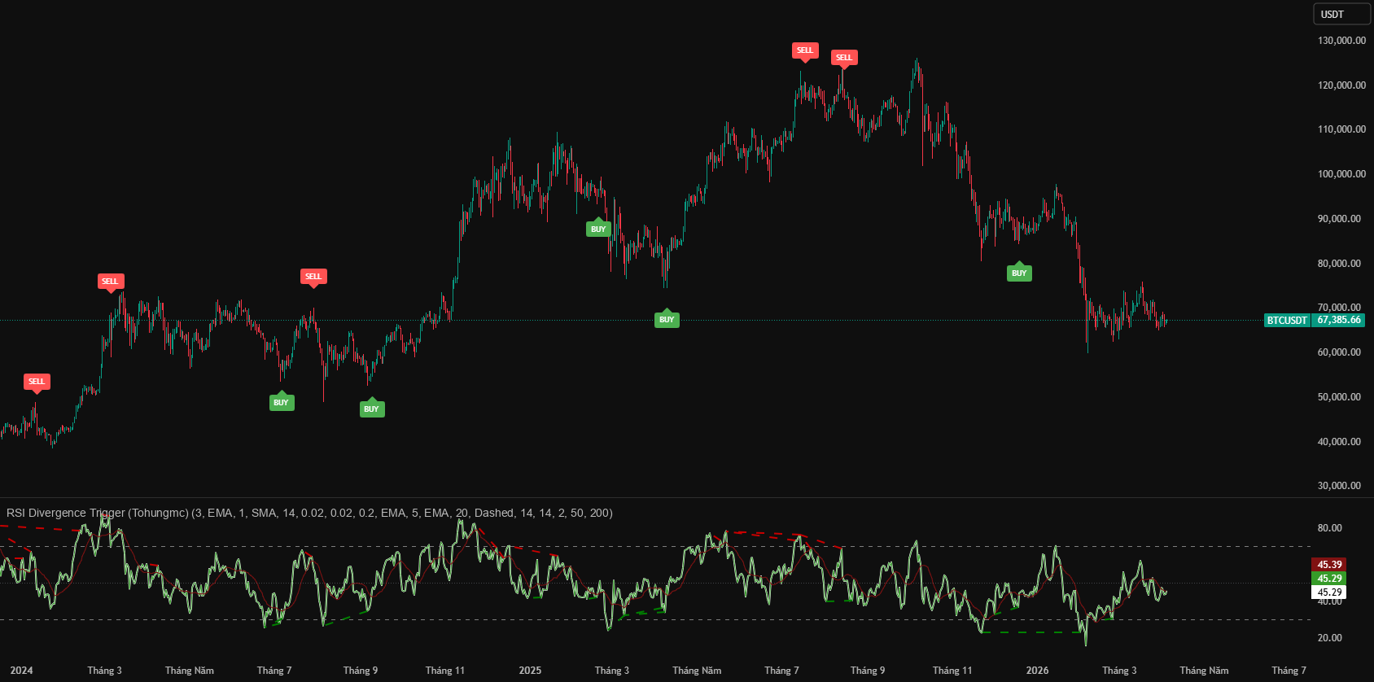The height and width of the screenshot is (682, 1374).
Task: Select the mid-July 2025 SELL signal marker
Action: click(x=805, y=50)
